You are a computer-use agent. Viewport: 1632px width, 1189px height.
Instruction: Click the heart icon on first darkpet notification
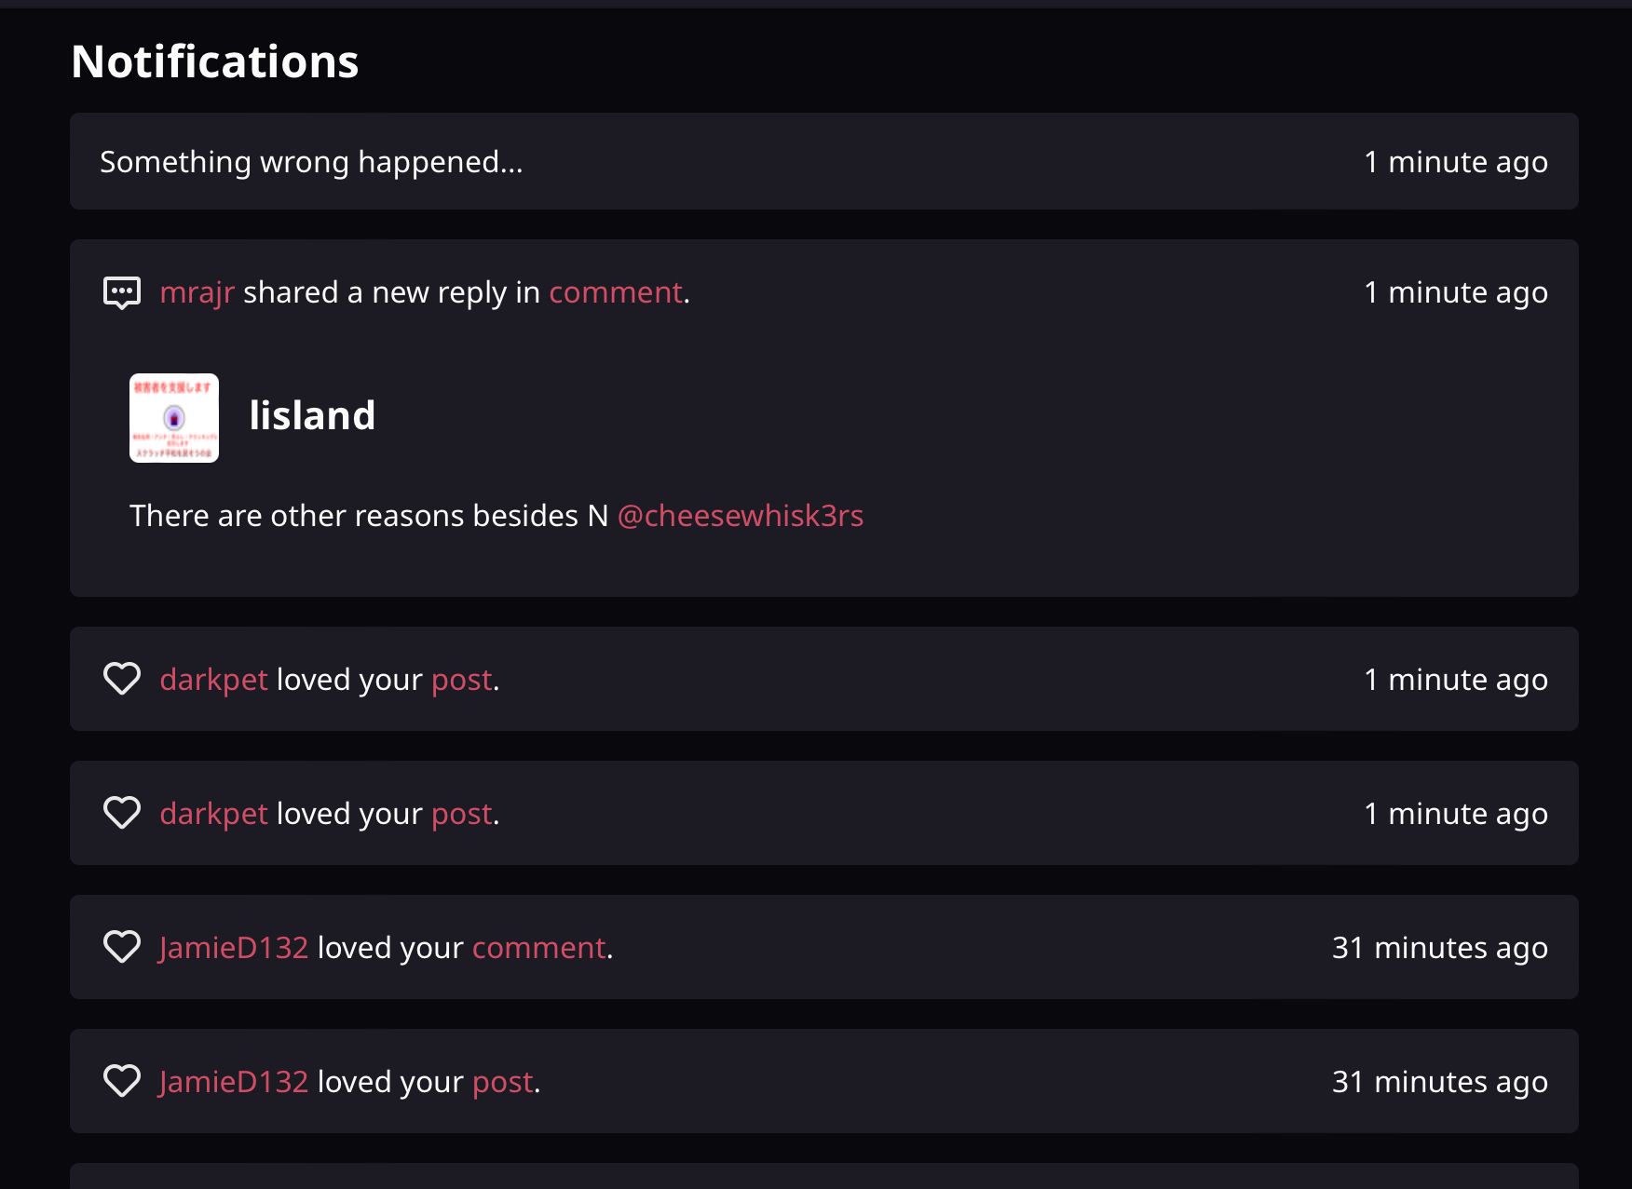(x=122, y=679)
